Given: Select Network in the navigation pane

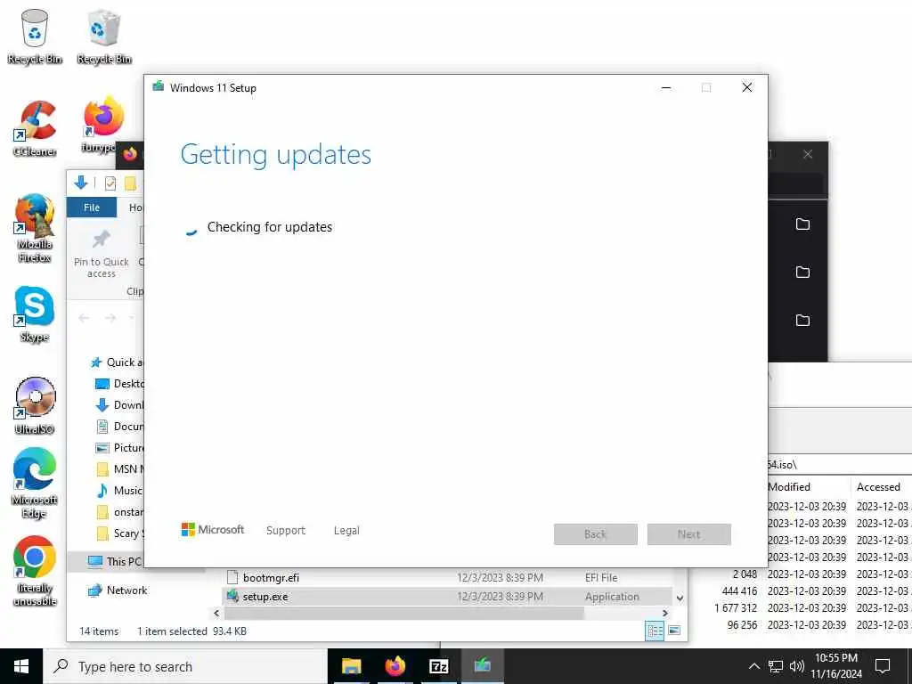Looking at the screenshot, I should coord(118,590).
